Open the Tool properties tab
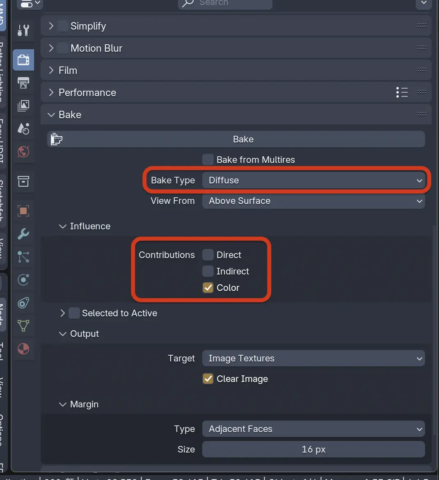This screenshot has width=439, height=480. pyautogui.click(x=23, y=30)
